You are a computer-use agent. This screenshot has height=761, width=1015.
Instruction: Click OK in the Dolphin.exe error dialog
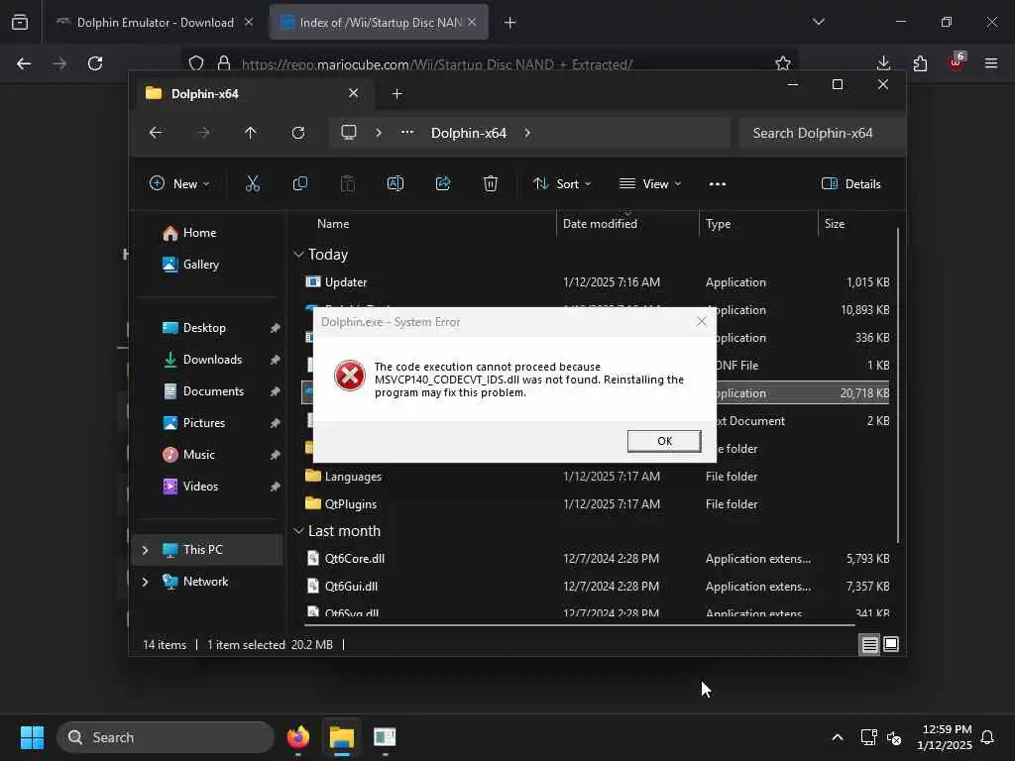click(663, 441)
